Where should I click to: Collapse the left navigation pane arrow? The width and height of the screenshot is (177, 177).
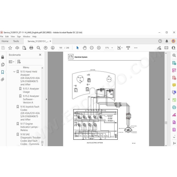point(46,99)
